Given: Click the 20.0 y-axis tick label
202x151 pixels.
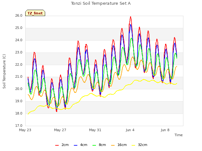Looking at the screenshot, I should [x=19, y=89].
